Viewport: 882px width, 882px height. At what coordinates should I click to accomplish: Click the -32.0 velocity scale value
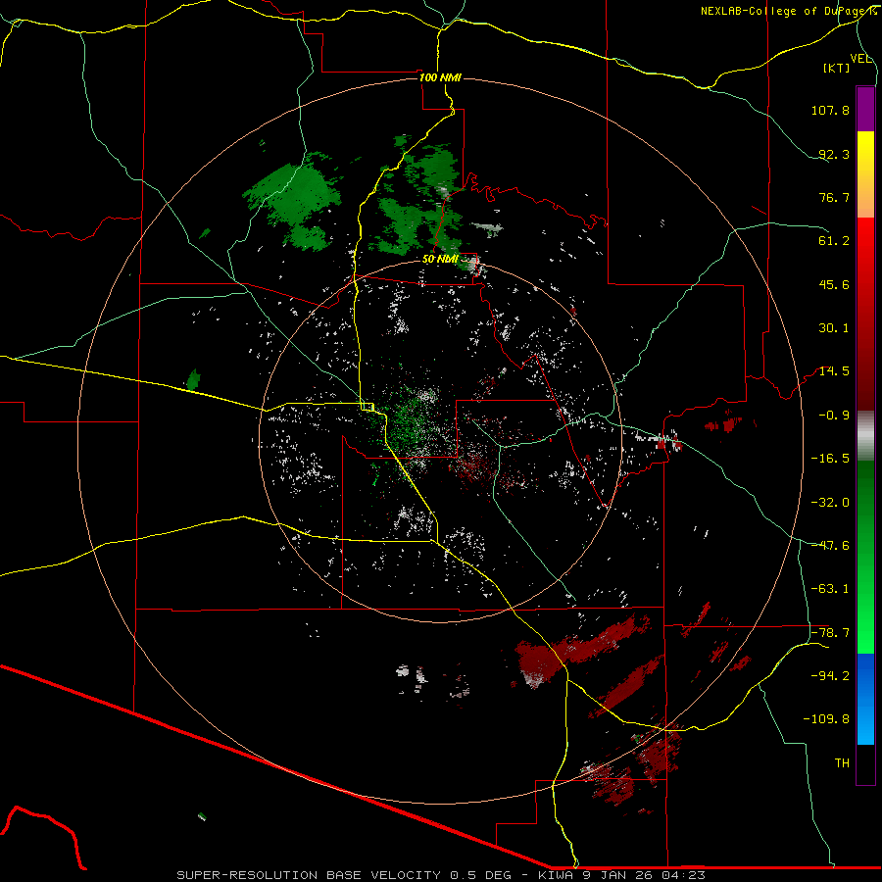point(830,503)
